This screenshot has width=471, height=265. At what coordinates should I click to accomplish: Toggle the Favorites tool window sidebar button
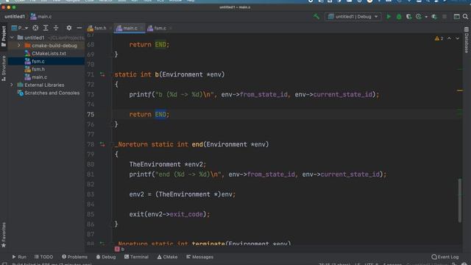click(4, 235)
